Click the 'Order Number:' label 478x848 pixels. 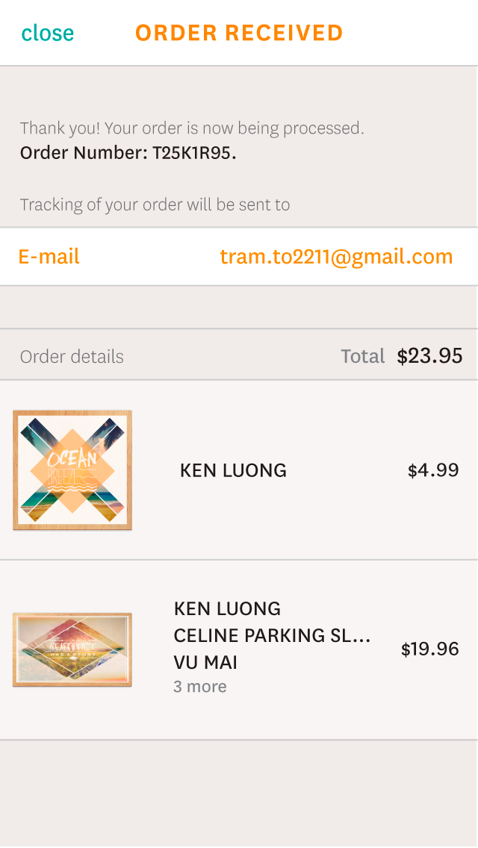click(x=84, y=154)
